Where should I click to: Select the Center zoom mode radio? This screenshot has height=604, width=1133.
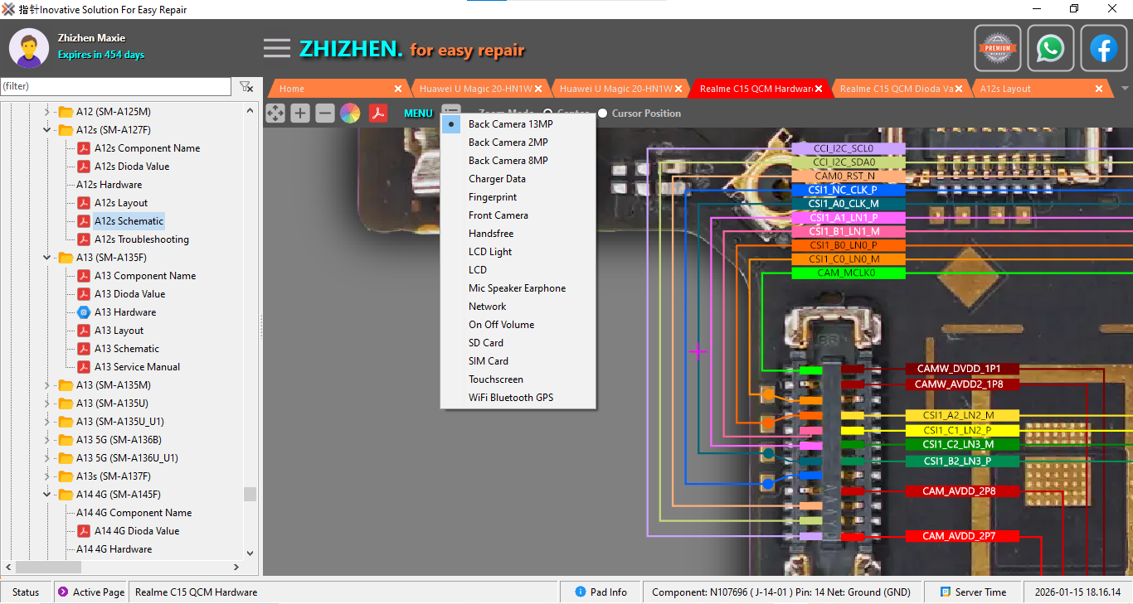tap(548, 114)
